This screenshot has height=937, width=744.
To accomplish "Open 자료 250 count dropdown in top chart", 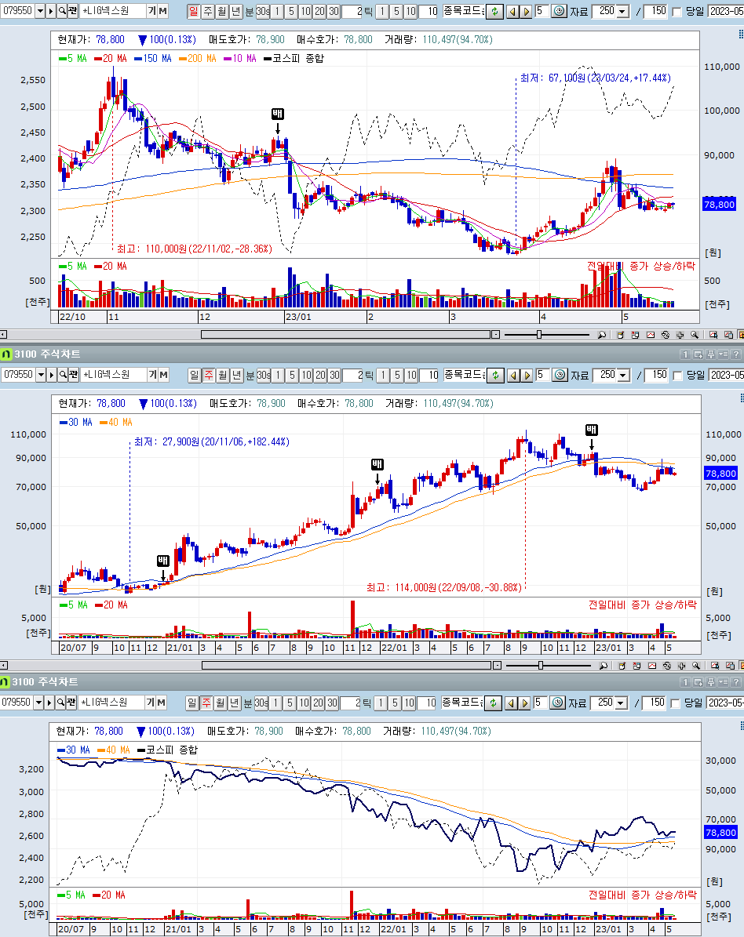I will pyautogui.click(x=622, y=11).
